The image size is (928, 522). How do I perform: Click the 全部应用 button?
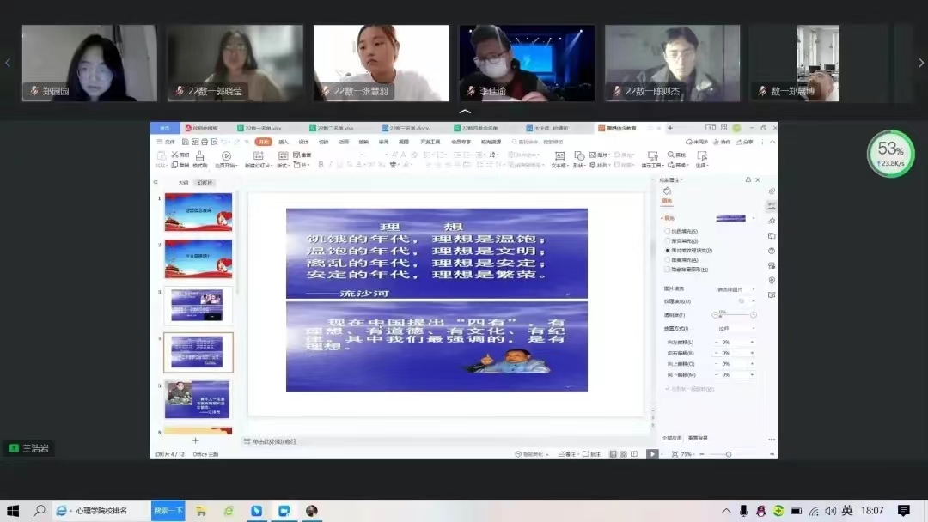[x=671, y=438]
